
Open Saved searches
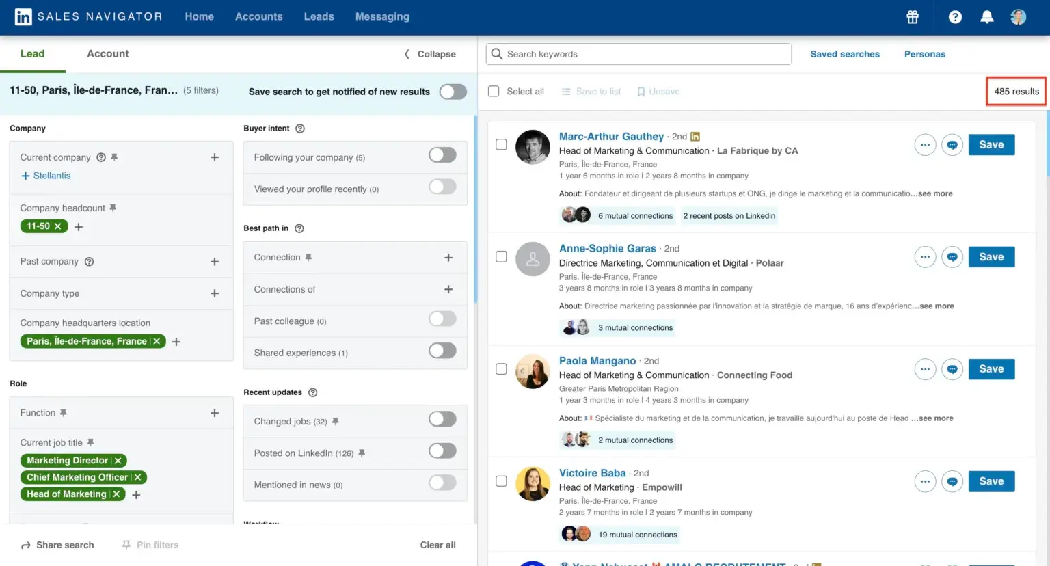coord(845,54)
